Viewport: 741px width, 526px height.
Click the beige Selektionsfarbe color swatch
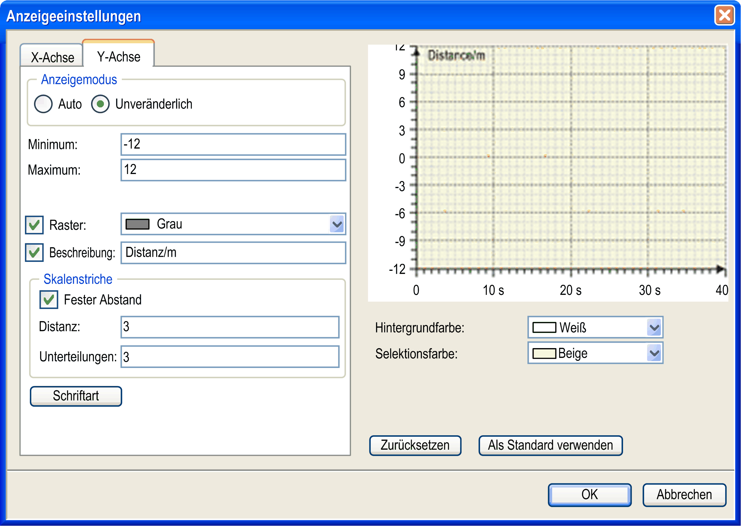coord(544,353)
